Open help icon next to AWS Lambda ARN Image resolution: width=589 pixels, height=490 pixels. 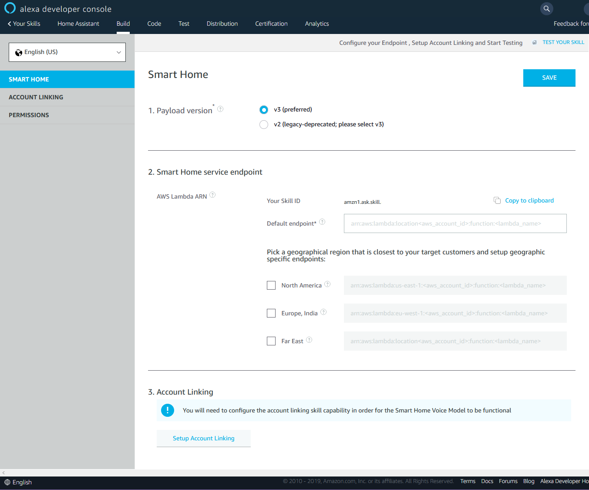coord(212,195)
